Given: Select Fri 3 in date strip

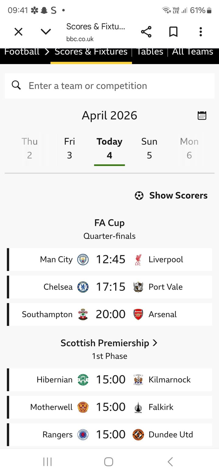Looking at the screenshot, I should click(69, 148).
